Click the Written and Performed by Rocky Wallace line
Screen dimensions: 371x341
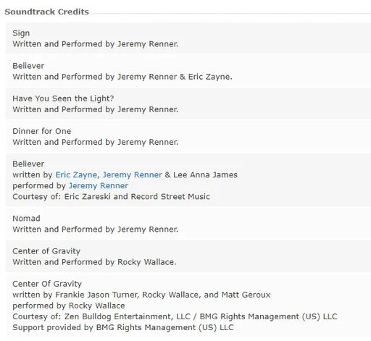[94, 262]
